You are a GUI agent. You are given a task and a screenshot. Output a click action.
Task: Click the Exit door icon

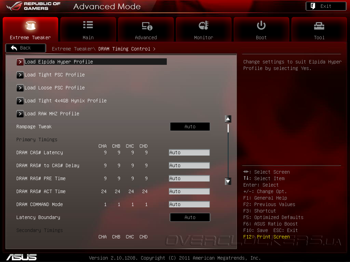tap(313, 6)
